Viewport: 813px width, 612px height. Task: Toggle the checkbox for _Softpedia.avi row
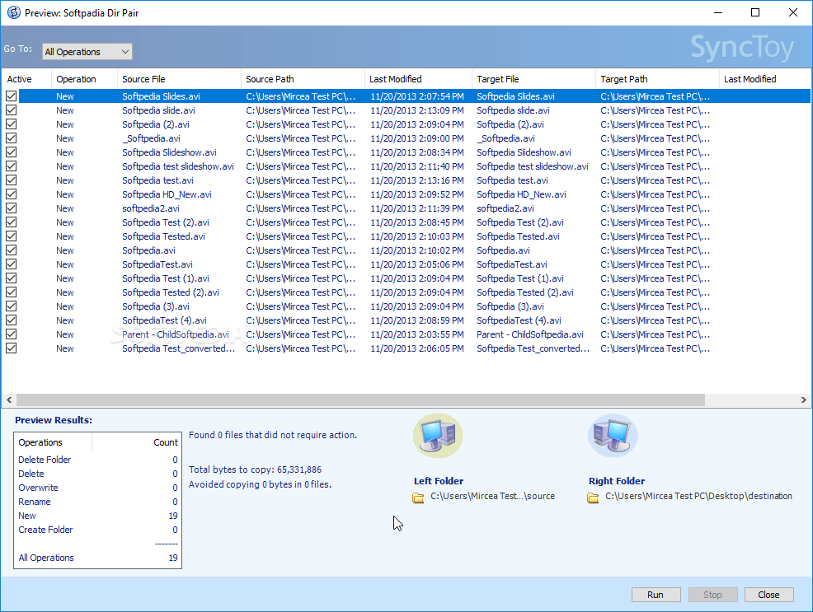pos(11,138)
